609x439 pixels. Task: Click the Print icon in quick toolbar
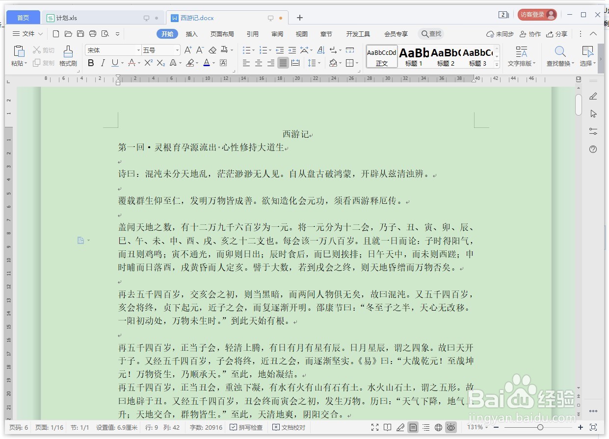click(x=93, y=34)
